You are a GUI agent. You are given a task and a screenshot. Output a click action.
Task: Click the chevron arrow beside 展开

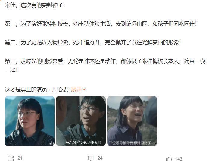click(x=84, y=89)
